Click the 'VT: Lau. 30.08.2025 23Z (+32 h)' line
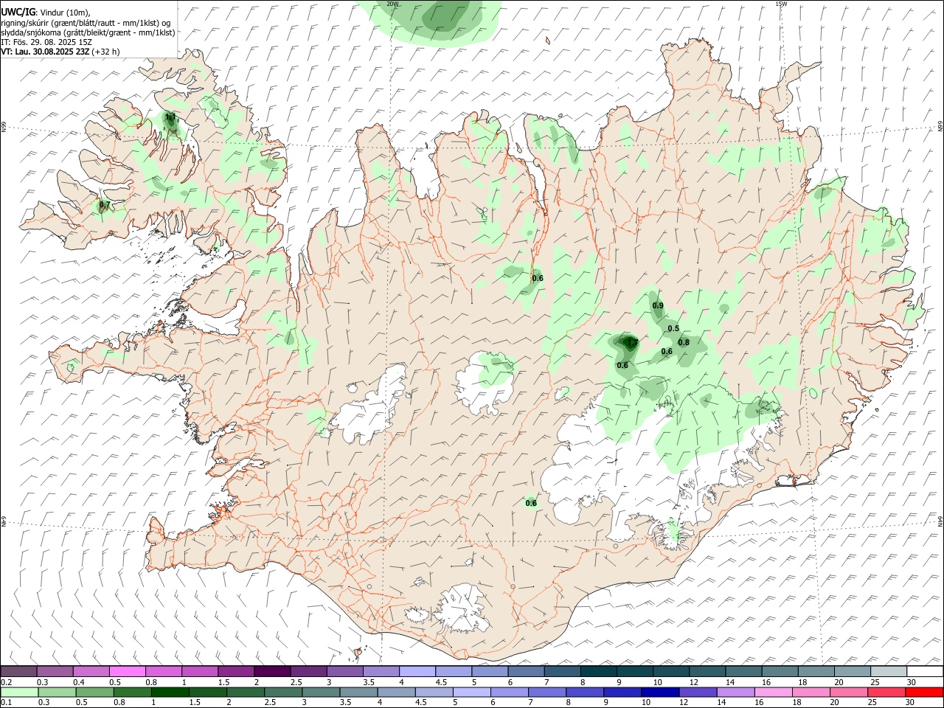The height and width of the screenshot is (708, 944). [x=60, y=52]
